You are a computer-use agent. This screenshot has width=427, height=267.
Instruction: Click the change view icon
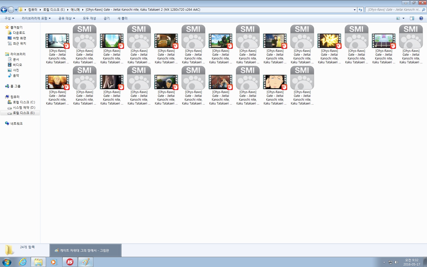398,18
